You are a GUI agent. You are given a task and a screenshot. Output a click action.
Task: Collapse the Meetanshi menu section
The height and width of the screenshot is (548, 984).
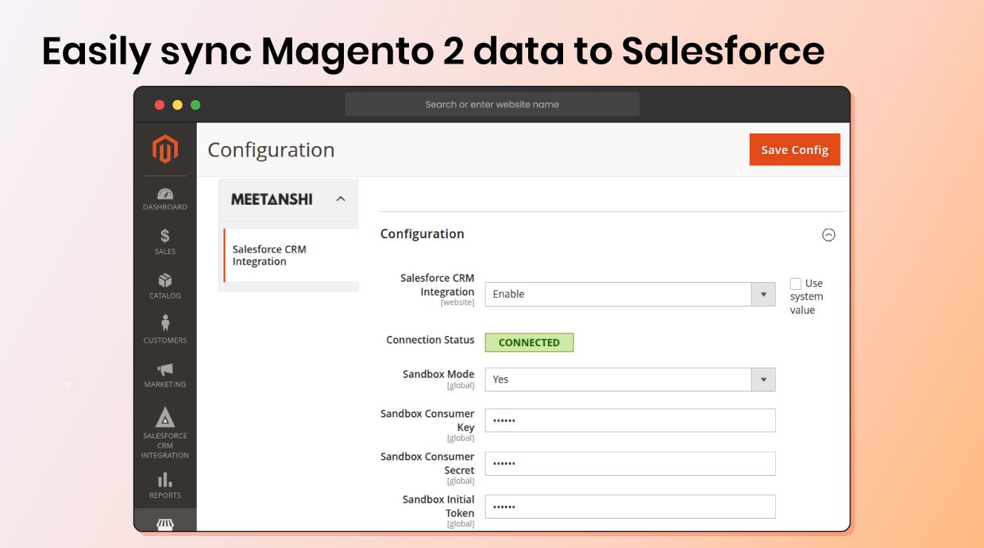(341, 199)
